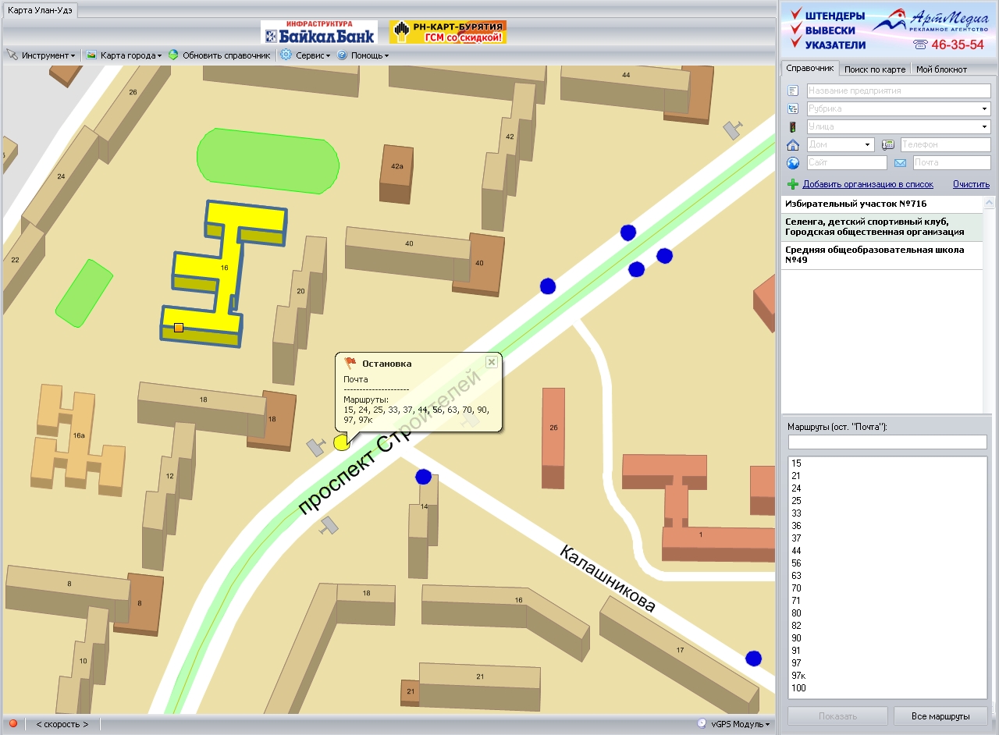This screenshot has height=735, width=999.
Task: Expand the Рубрика combo box
Action: 984,109
